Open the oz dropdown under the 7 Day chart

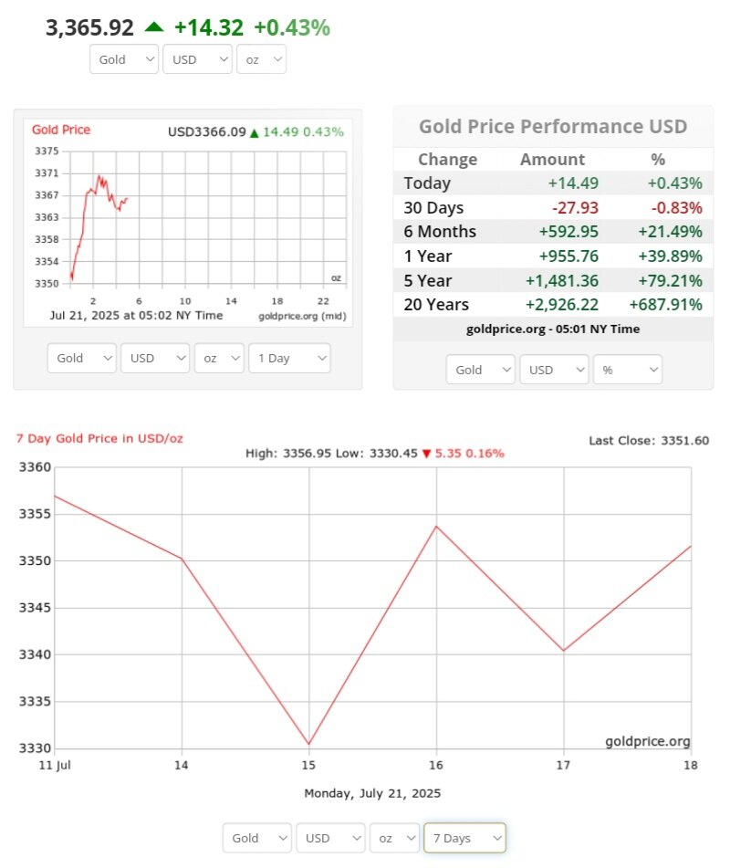(x=394, y=837)
